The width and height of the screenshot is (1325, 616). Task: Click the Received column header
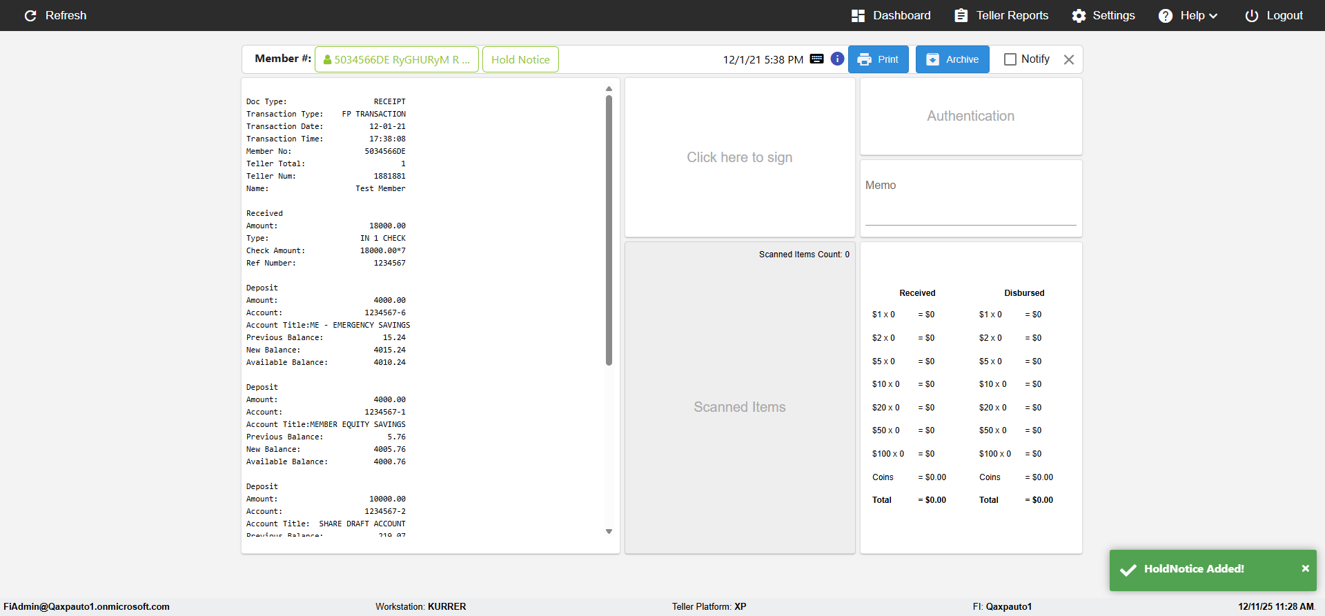(x=917, y=293)
